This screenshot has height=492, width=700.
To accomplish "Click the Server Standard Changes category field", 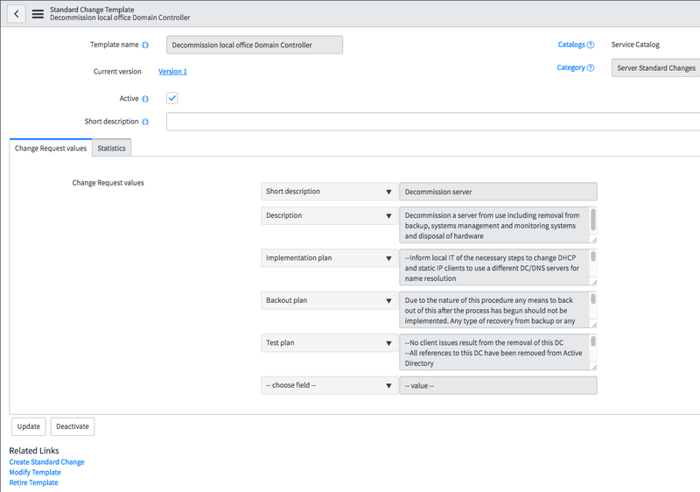I will point(655,68).
